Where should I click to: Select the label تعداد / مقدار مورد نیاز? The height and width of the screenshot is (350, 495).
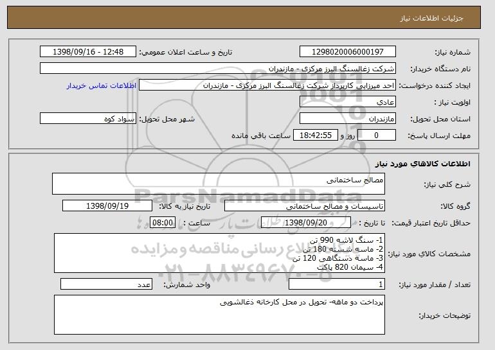435,284
